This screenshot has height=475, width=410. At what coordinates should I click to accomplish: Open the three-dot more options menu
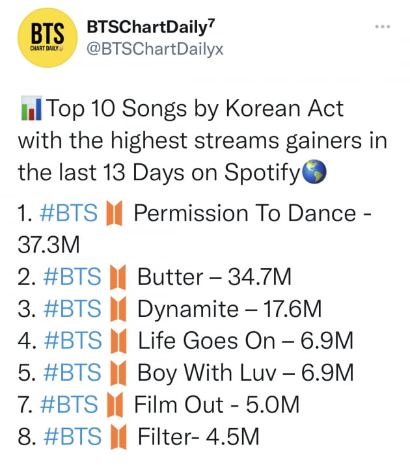(382, 27)
